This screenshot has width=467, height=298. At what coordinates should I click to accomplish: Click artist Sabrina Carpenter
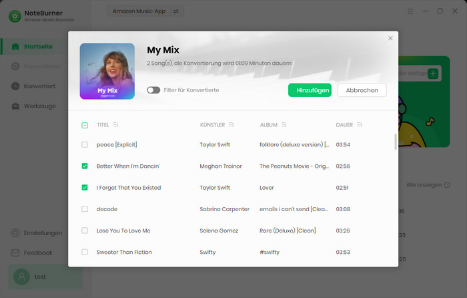pos(225,209)
